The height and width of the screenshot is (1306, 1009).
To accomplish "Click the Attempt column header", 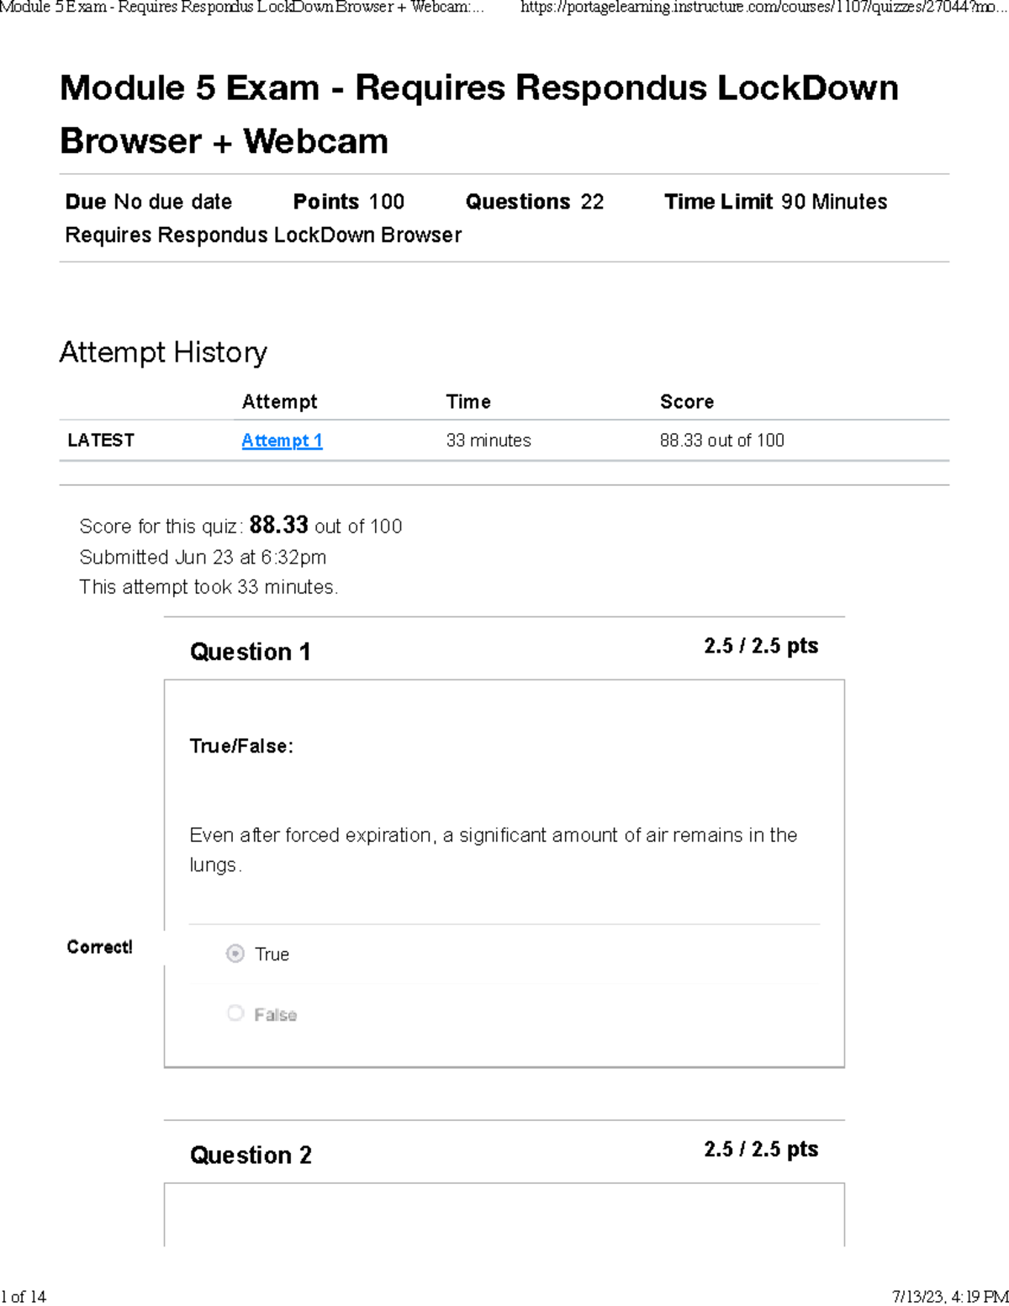I will 279,402.
